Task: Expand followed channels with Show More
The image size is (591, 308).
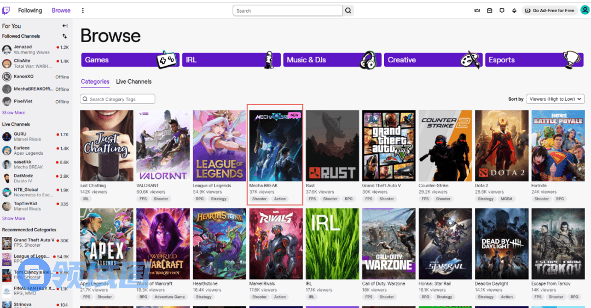Action: click(x=14, y=113)
